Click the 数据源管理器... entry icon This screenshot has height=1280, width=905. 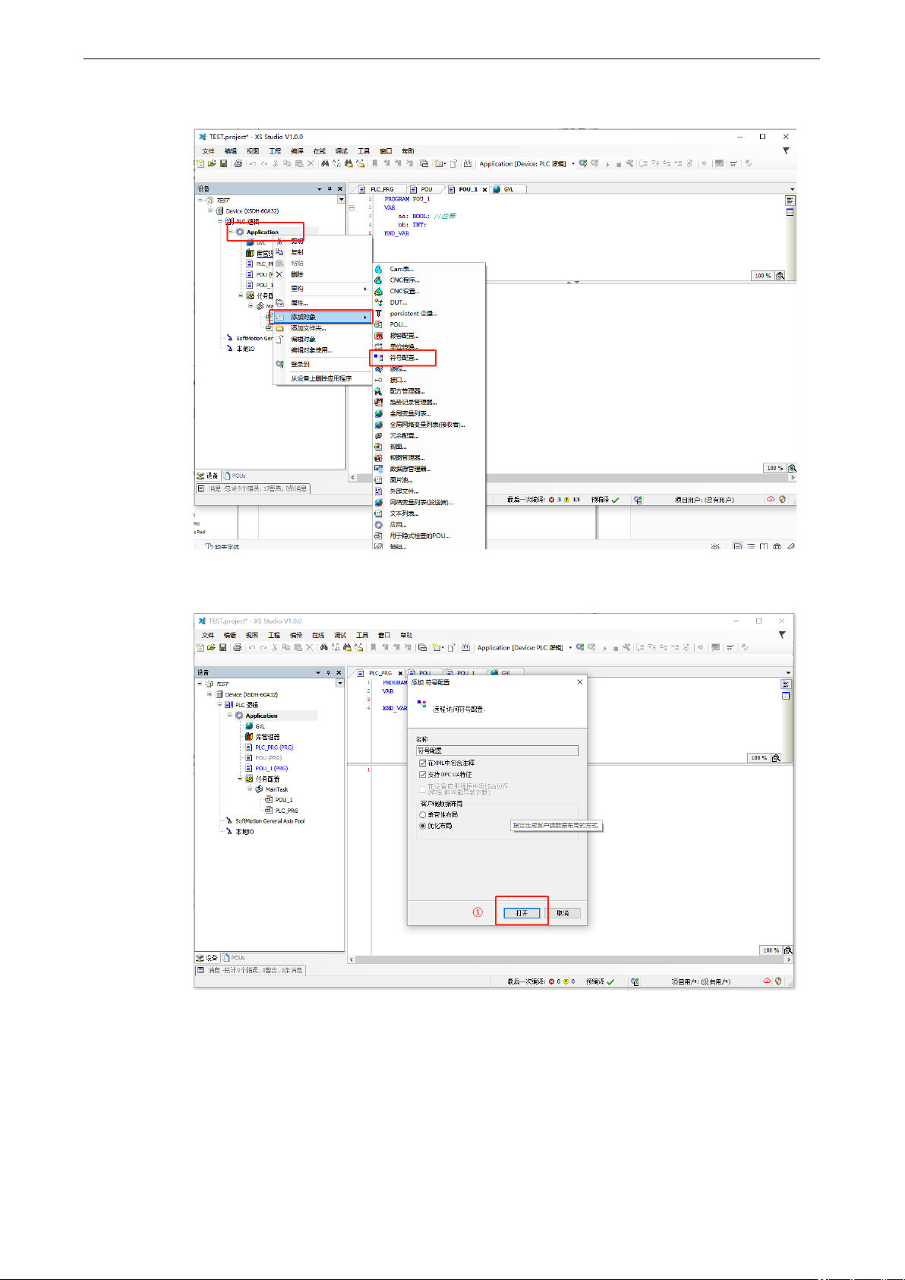[x=378, y=469]
